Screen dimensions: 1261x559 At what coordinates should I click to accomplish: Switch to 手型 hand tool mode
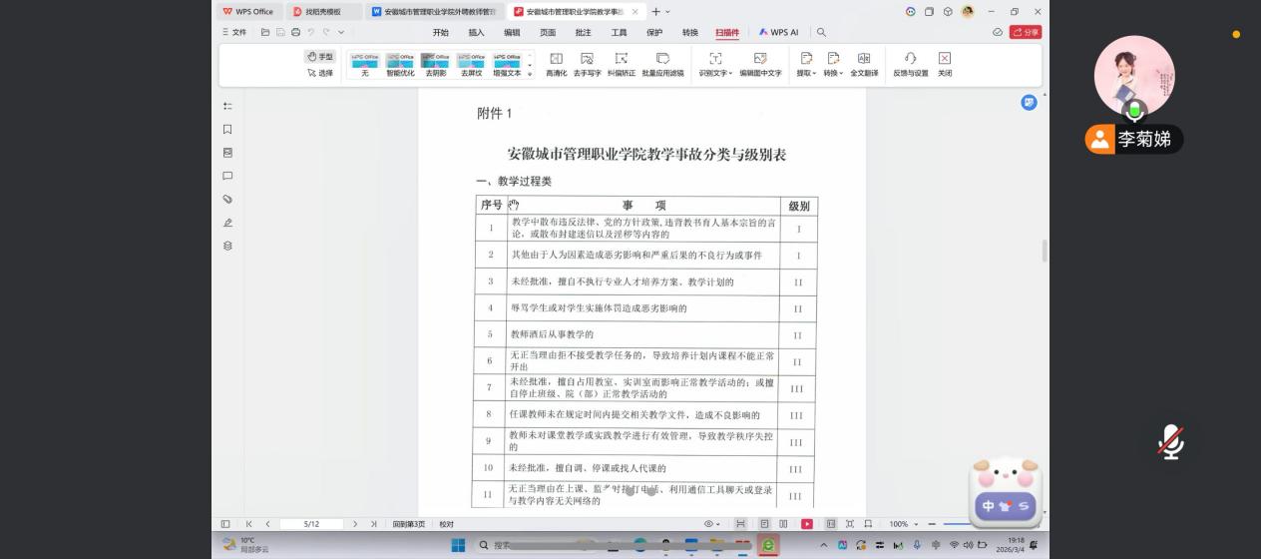point(320,57)
